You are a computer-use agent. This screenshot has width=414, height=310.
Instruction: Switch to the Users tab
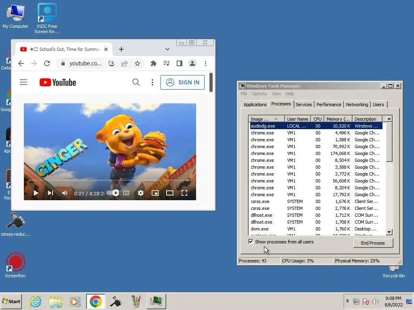pyautogui.click(x=378, y=105)
